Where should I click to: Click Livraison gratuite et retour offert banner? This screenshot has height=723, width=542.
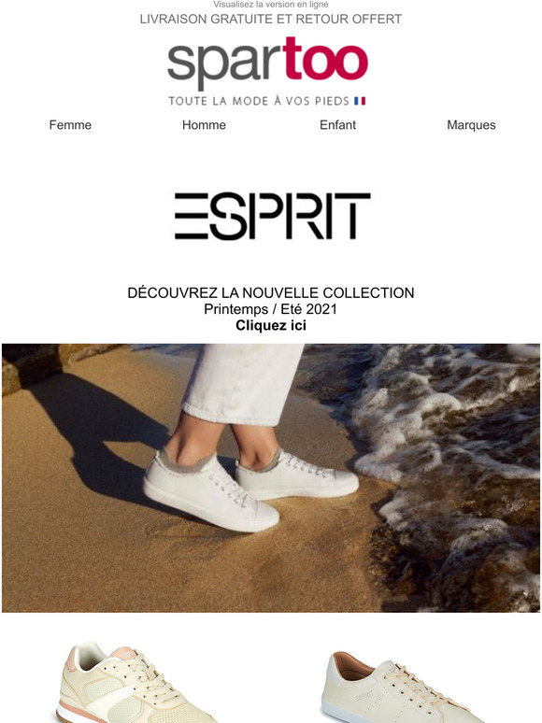tap(271, 20)
